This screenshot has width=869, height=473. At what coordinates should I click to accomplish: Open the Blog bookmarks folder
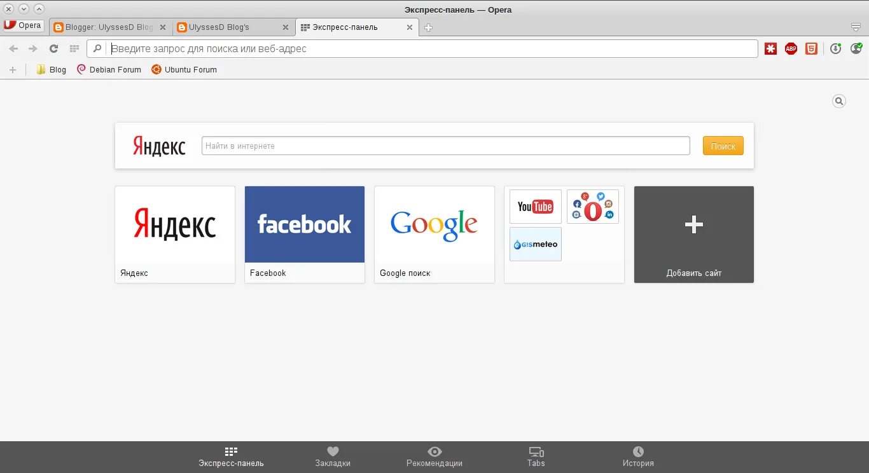tap(51, 69)
